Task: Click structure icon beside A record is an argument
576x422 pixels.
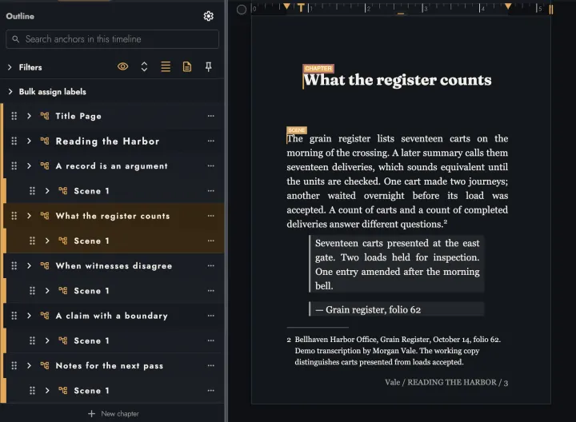Action: coord(45,166)
